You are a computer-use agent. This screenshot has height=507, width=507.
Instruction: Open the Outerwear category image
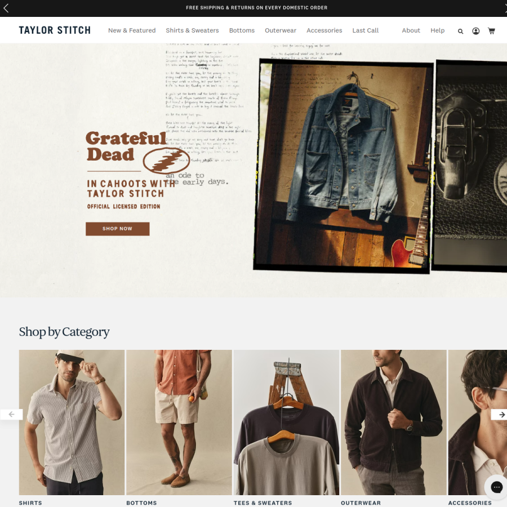click(394, 422)
